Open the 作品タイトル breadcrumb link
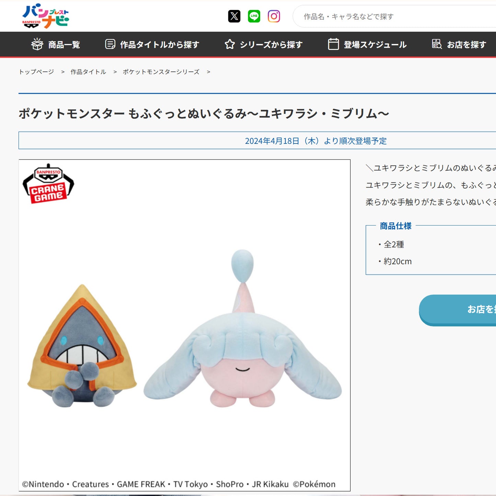 88,72
